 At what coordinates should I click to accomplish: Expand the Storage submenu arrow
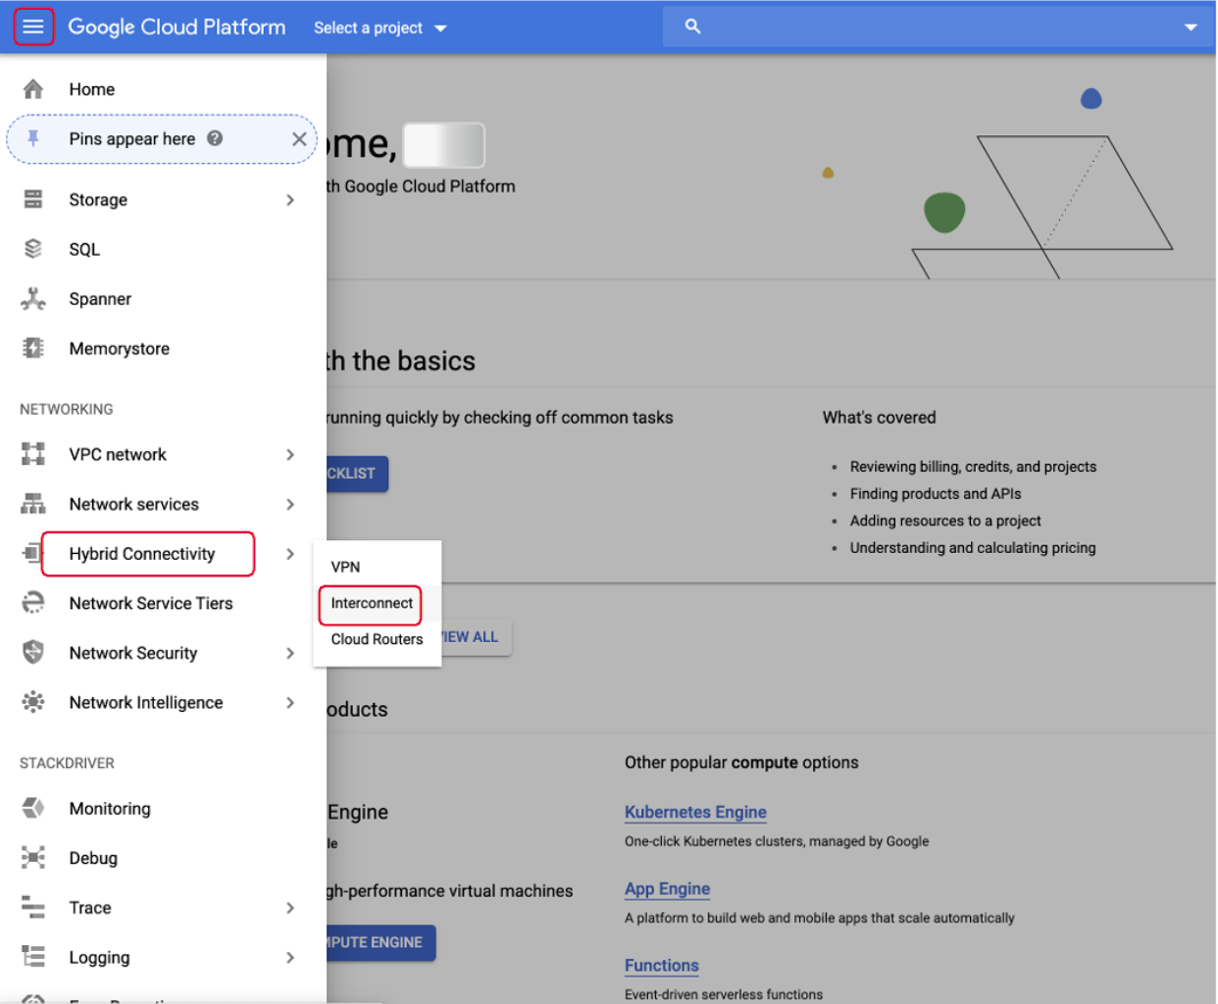289,200
